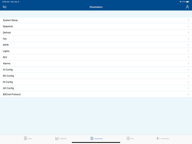
Task: Check the battery indicator icon
Action: 188,2
